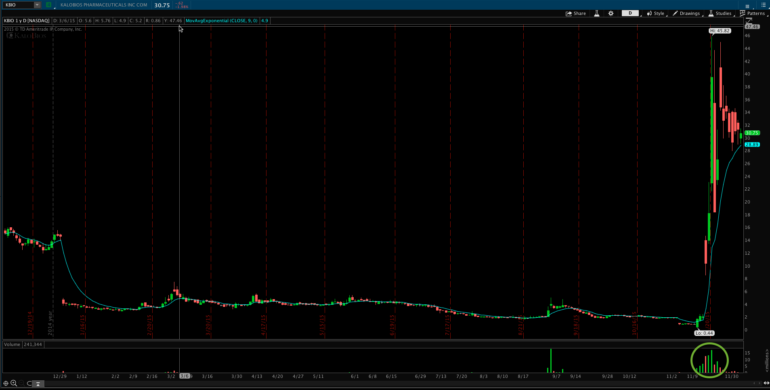Click the Hi: 45.82 price bubble
Viewport: 770px width, 390px height.
tap(720, 31)
